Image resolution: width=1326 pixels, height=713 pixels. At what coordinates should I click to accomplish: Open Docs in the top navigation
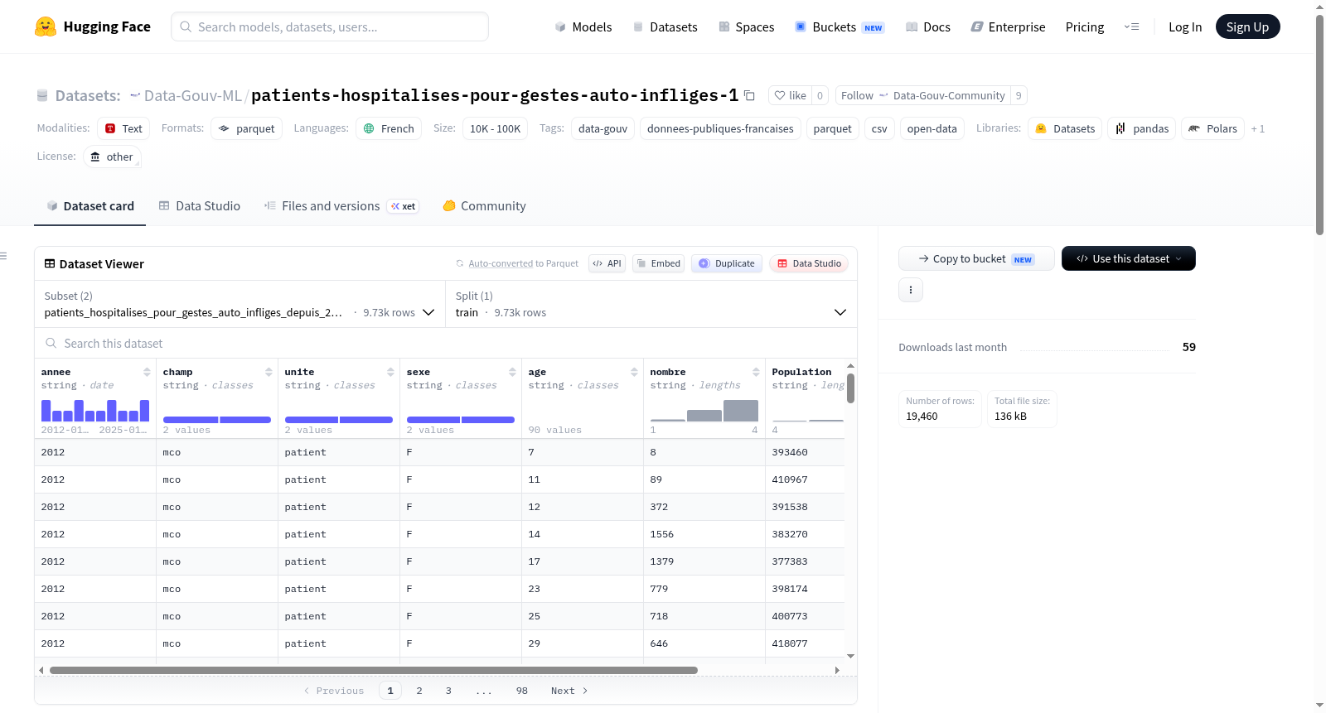(x=928, y=27)
